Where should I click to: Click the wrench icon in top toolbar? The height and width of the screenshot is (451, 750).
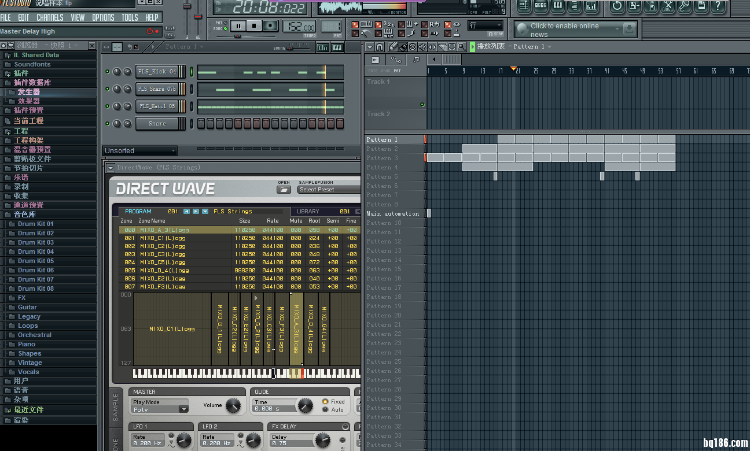click(684, 6)
